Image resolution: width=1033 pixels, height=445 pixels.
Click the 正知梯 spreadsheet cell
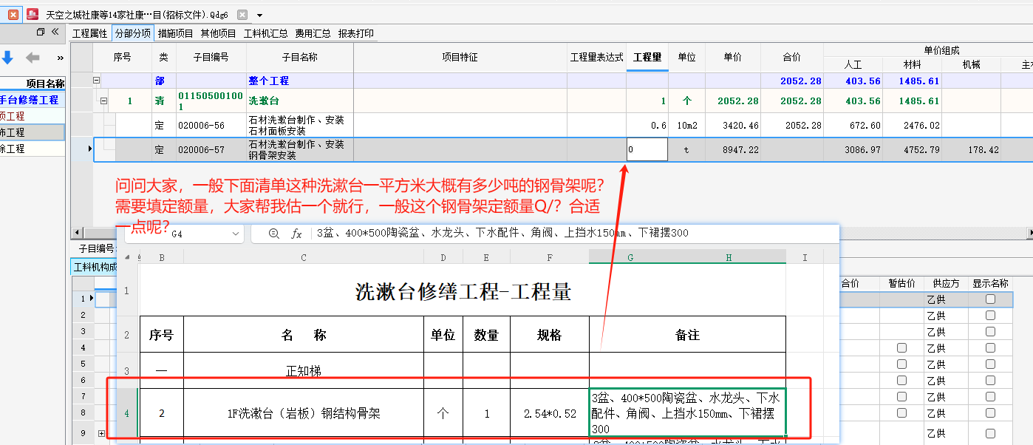pyautogui.click(x=304, y=371)
